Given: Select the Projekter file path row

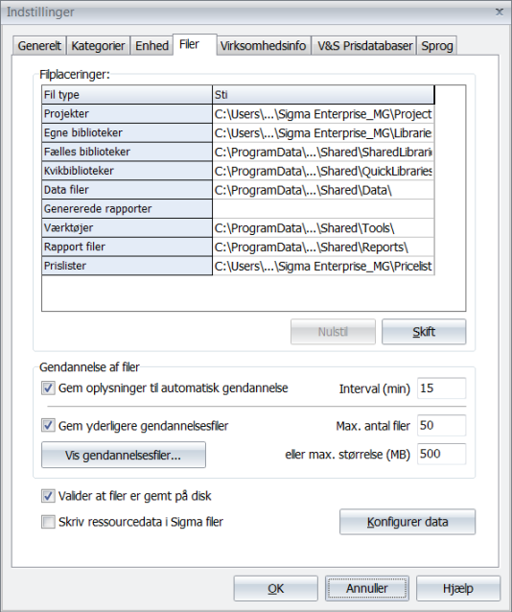Looking at the screenshot, I should [x=238, y=114].
